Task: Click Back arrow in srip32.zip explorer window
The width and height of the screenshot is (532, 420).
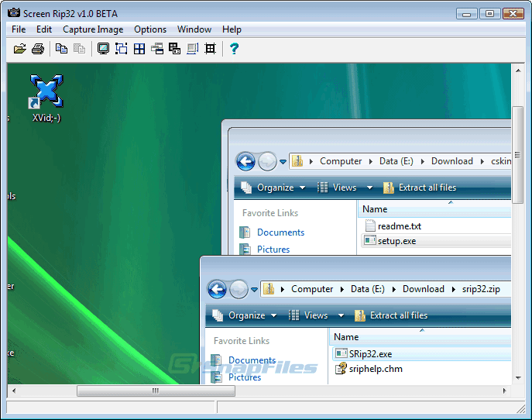Action: coord(217,289)
